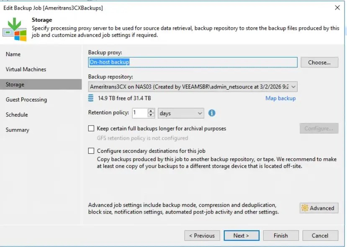Click the Next > button

242,236
